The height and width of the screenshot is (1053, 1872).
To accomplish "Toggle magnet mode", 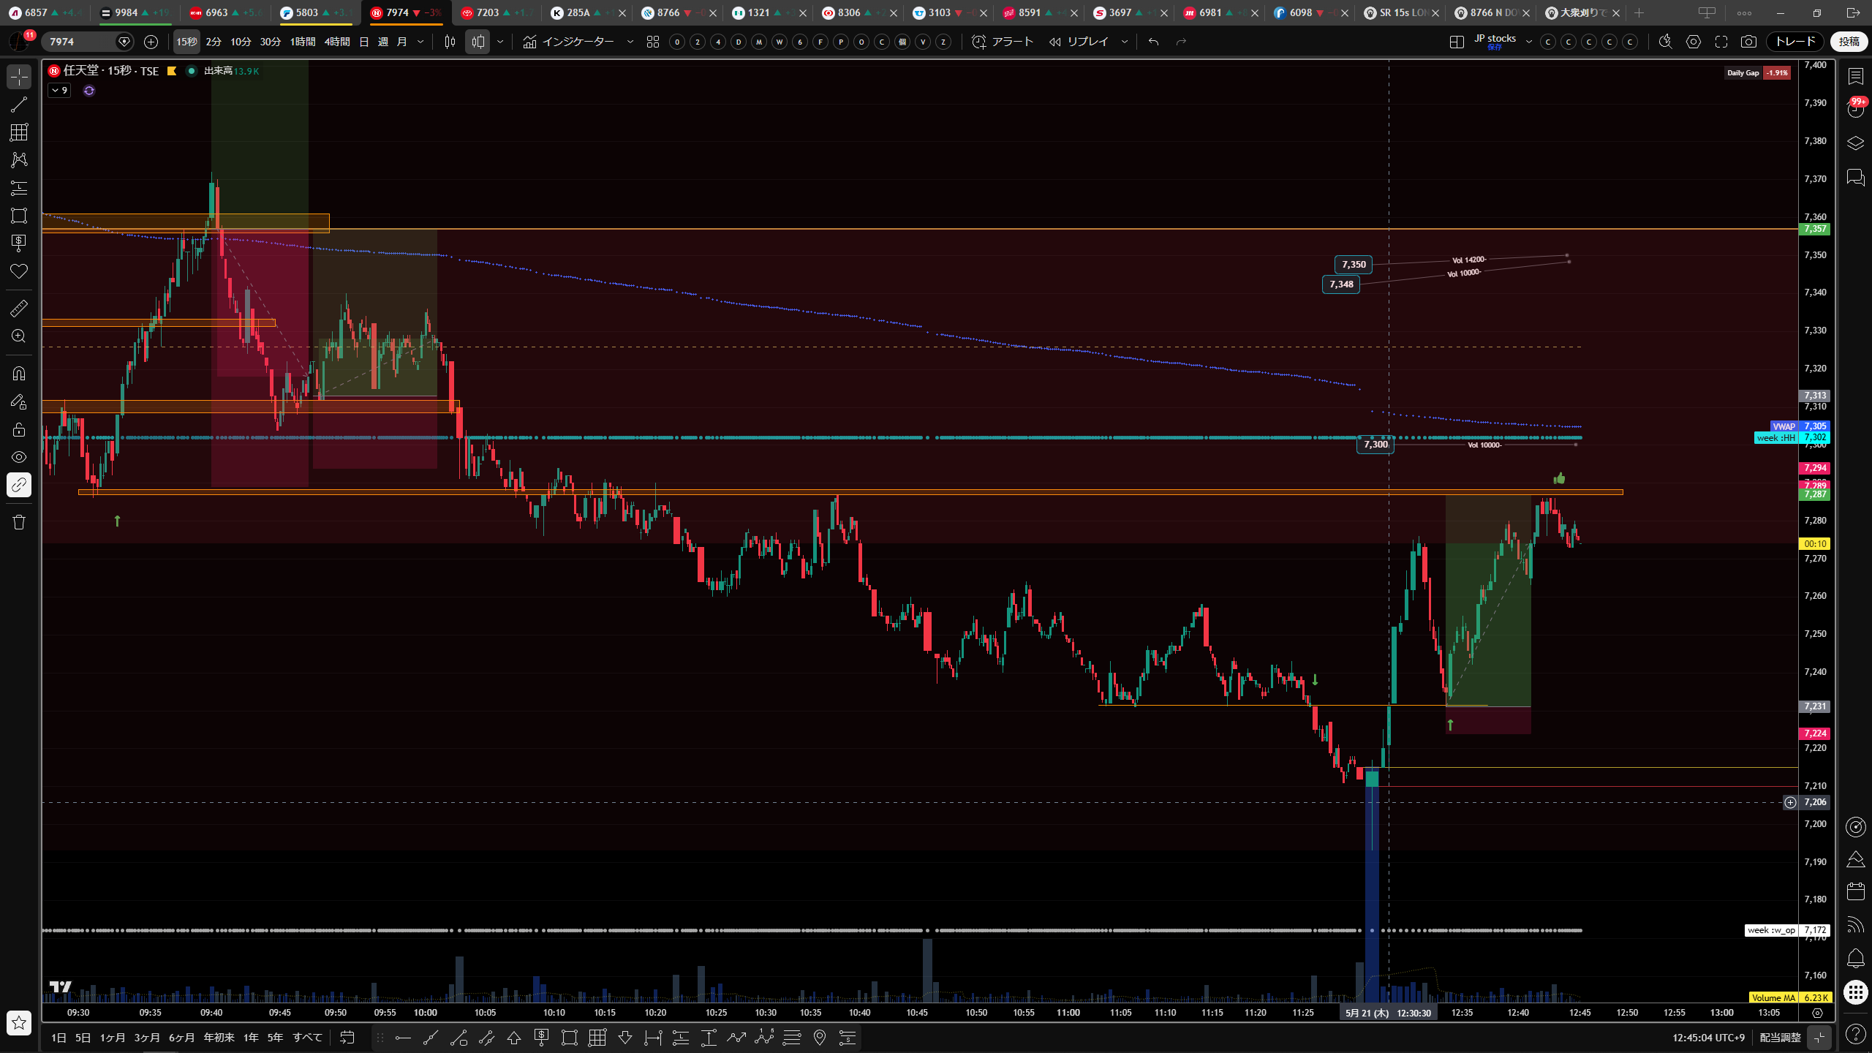I will pyautogui.click(x=19, y=374).
